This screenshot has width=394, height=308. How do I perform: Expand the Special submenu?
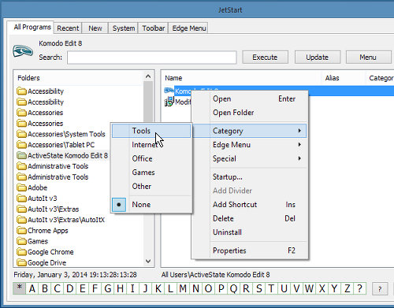coord(250,158)
